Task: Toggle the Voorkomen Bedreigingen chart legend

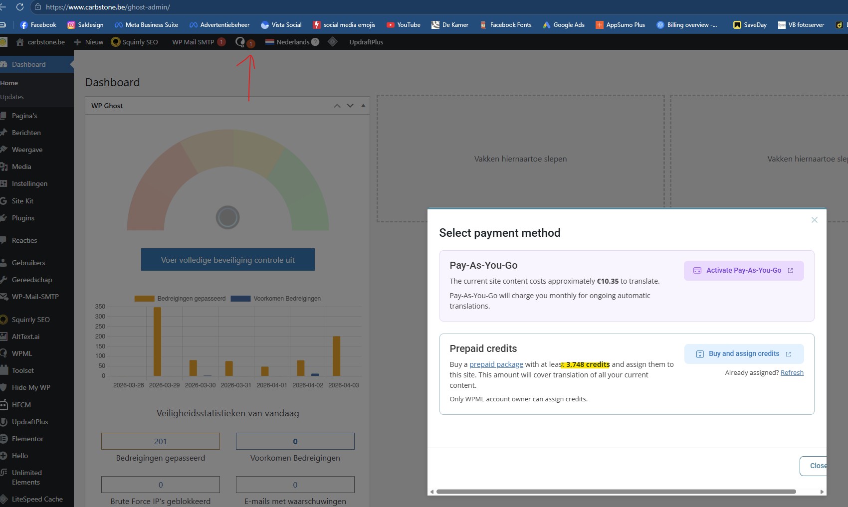Action: tap(276, 299)
